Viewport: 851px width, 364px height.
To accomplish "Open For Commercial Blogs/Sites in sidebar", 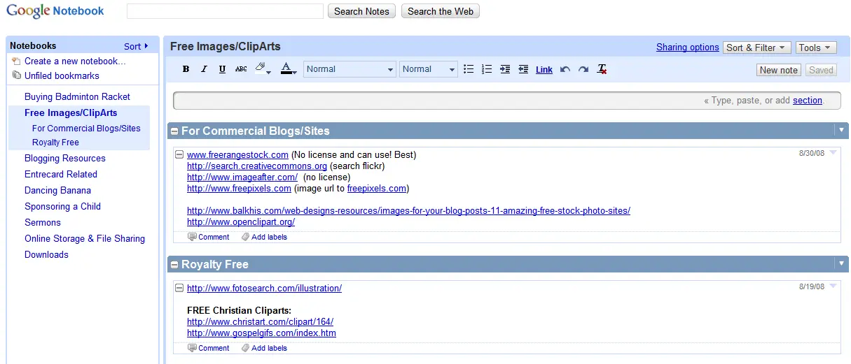I will click(x=86, y=128).
